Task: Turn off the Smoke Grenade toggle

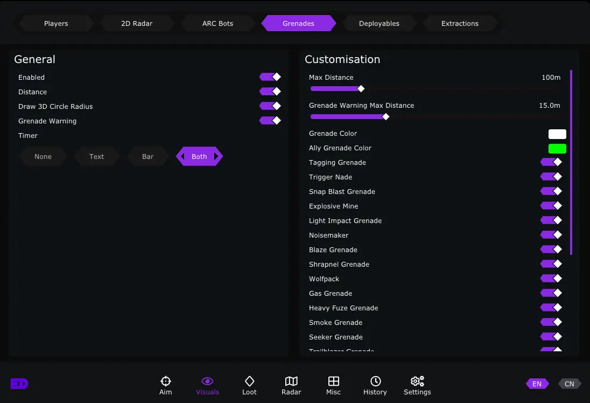Action: click(551, 322)
